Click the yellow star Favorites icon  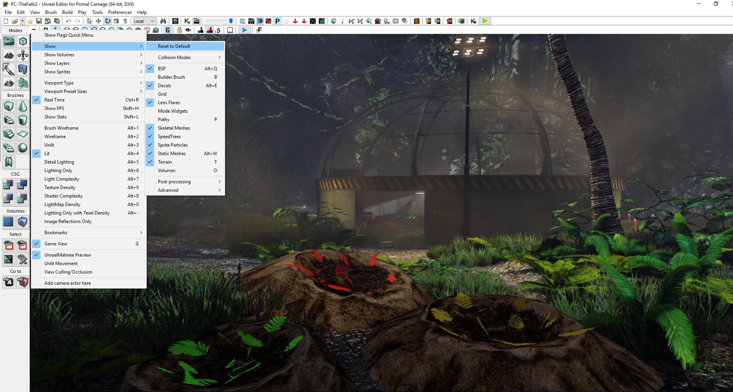tap(30, 21)
